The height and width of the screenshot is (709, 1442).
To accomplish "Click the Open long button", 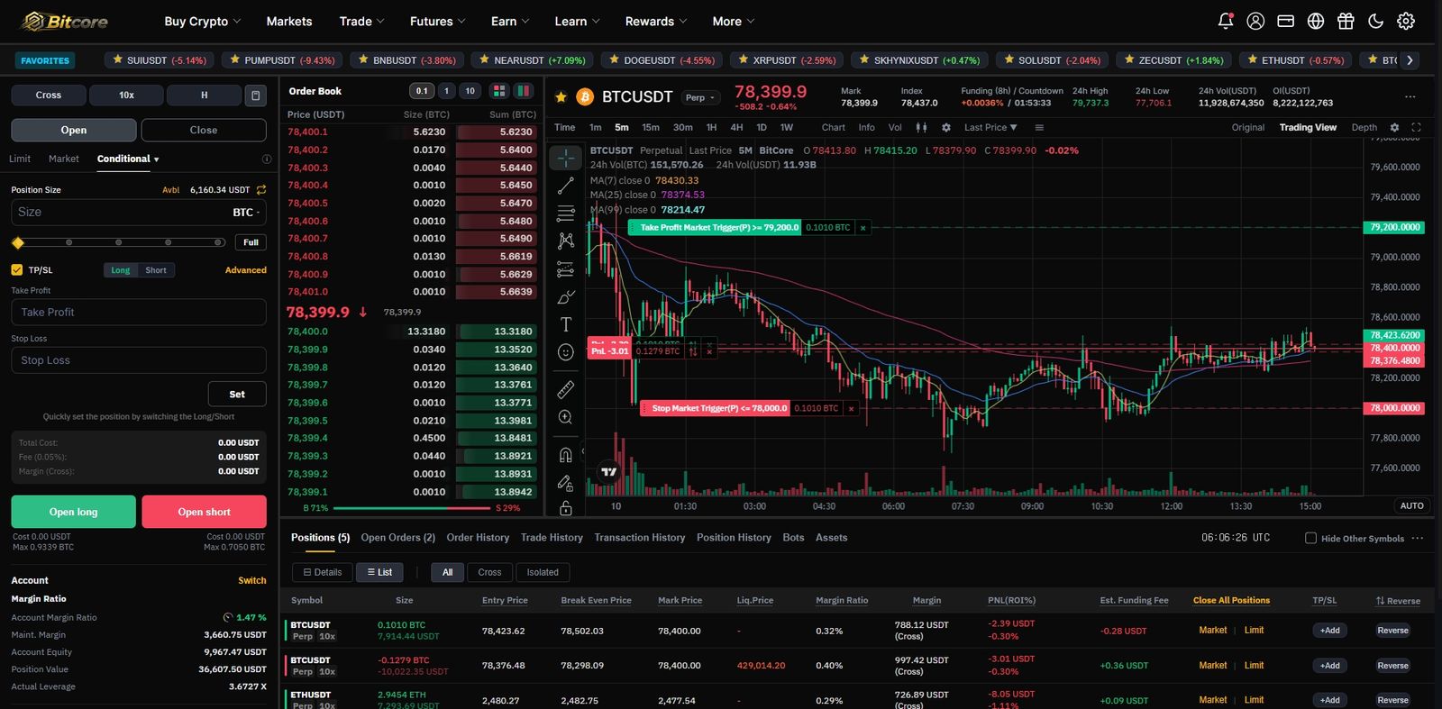I will tap(73, 512).
